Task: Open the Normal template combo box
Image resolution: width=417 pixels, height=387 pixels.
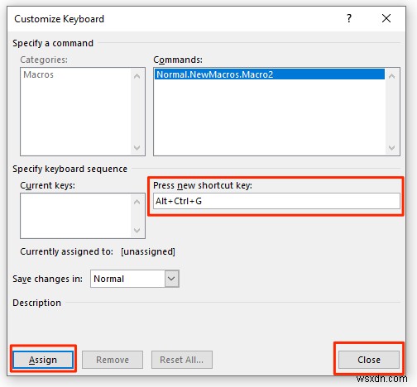Action: tap(135, 279)
